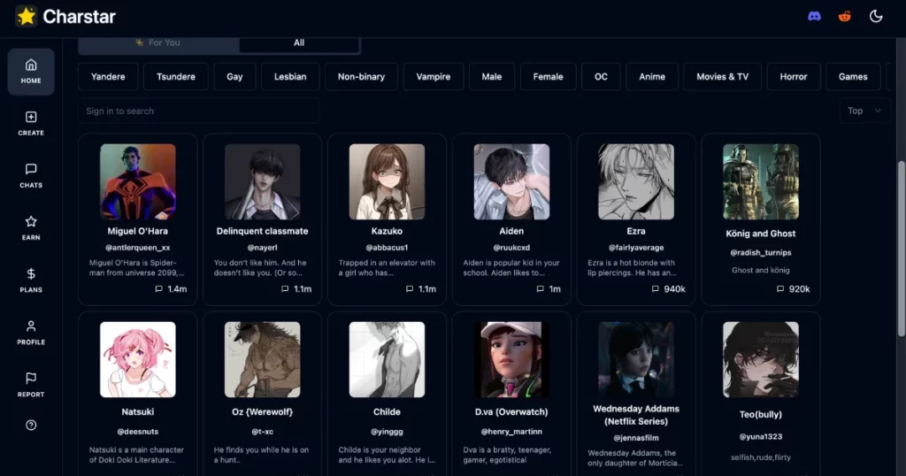
Task: Open Create in sidebar
Action: (x=31, y=124)
